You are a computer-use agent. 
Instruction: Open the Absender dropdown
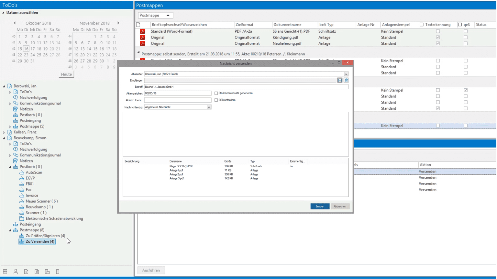pyautogui.click(x=346, y=74)
